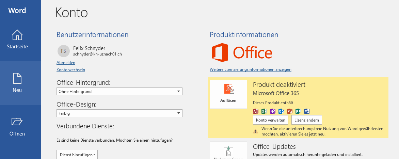Screen dimensions: 399x159
Task: Click the Abmelden link
Action: [66, 63]
